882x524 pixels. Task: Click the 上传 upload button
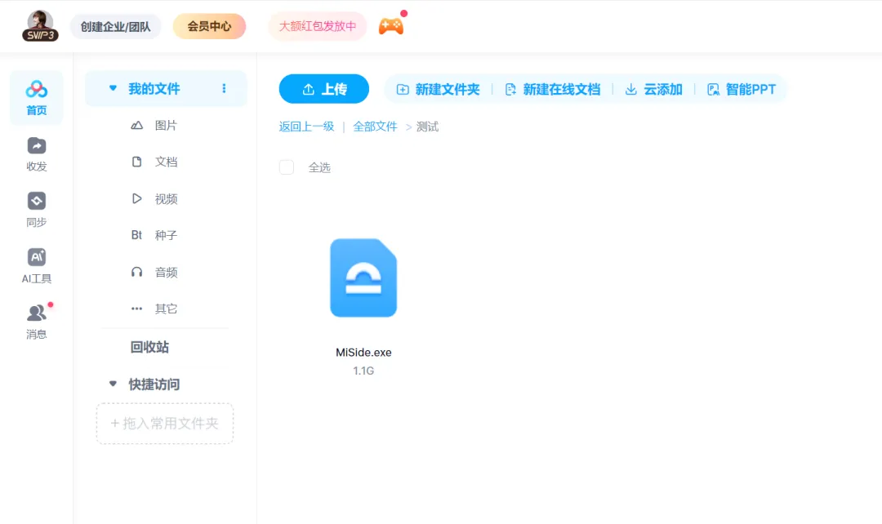point(324,89)
